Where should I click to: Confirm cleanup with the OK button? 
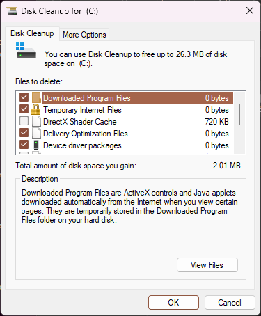[173, 302]
